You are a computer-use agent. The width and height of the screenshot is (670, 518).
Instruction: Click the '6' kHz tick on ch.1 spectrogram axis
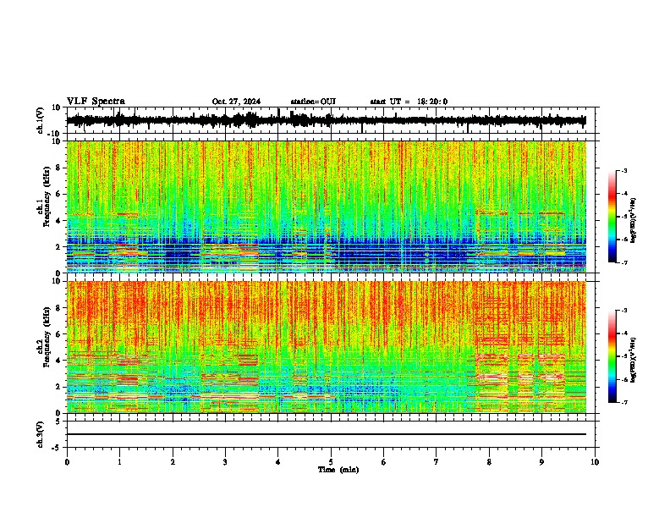point(59,194)
